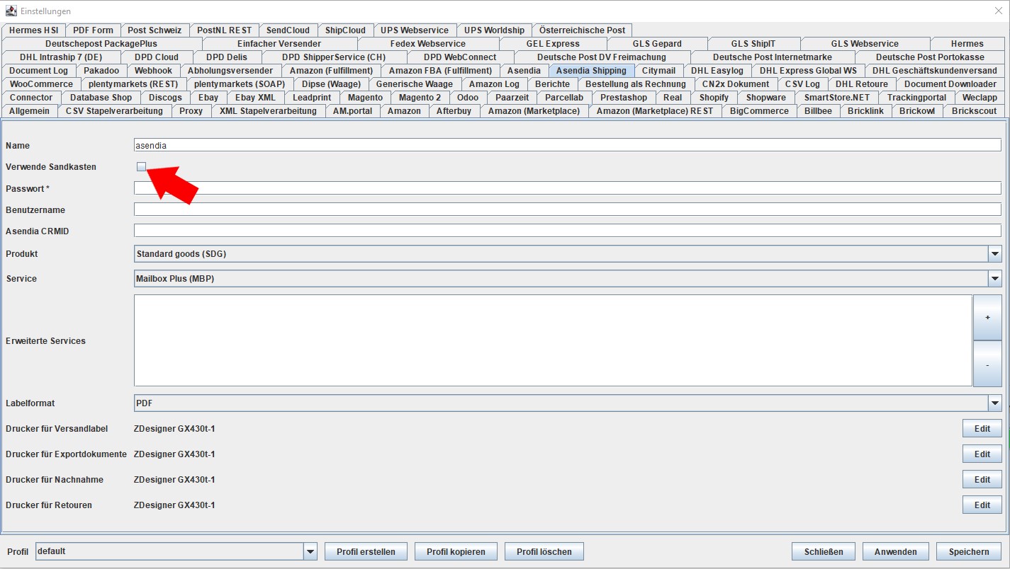
Task: Select the Asendia tab
Action: [524, 71]
